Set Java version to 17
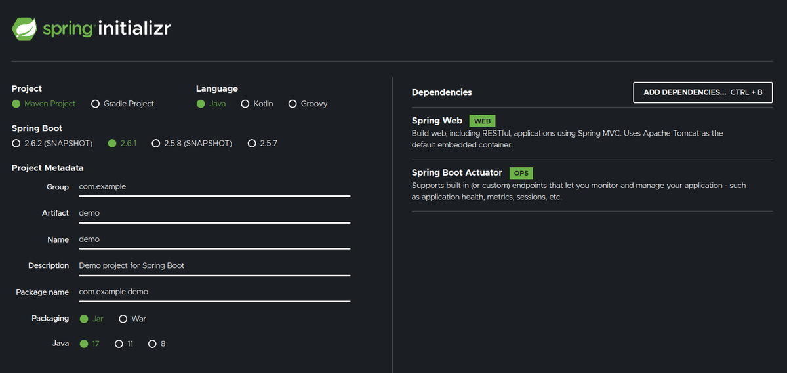Viewport: 787px width, 373px height. (x=89, y=344)
